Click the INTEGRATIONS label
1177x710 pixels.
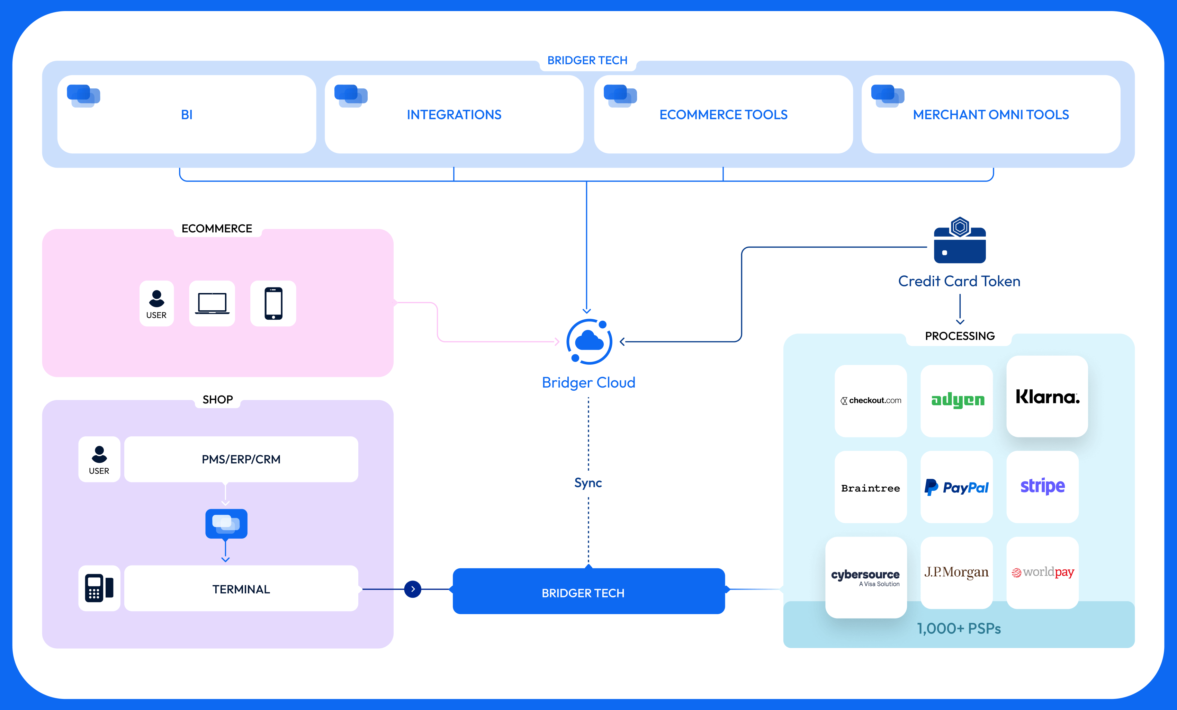click(x=454, y=115)
